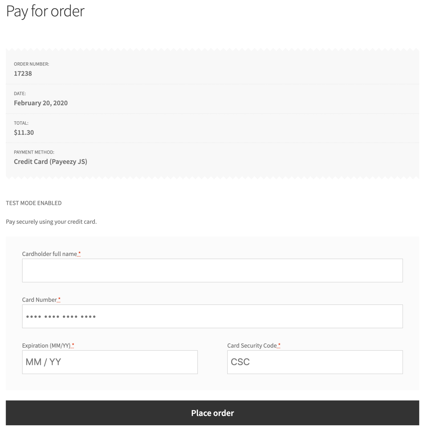Image resolution: width=427 pixels, height=435 pixels.
Task: Click the Card Number field label
Action: pos(39,299)
